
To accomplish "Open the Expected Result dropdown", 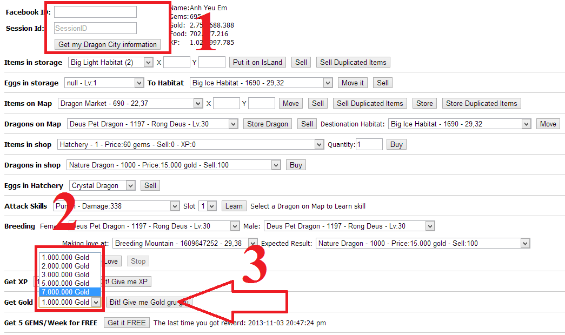I will tap(423, 244).
